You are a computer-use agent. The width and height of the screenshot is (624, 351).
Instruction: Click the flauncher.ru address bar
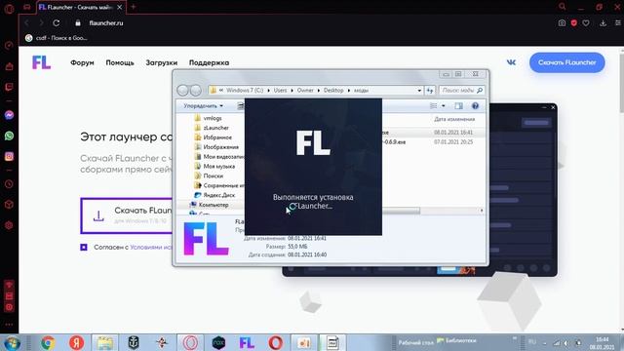106,23
